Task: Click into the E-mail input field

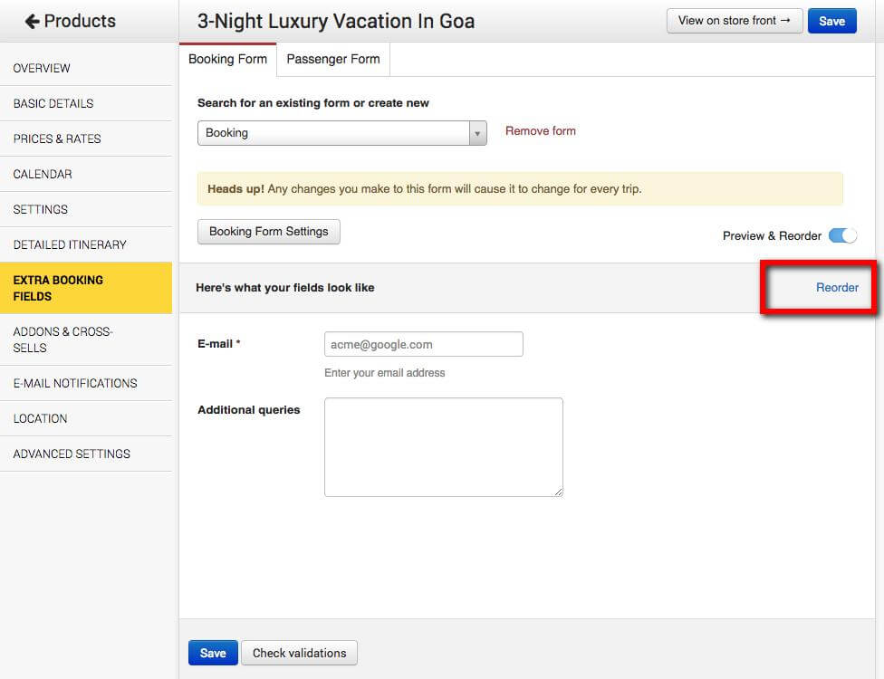Action: point(423,344)
